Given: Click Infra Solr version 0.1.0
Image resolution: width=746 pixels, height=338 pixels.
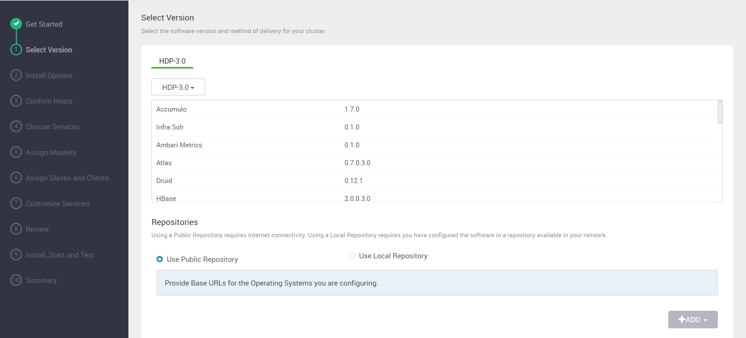Looking at the screenshot, I should pyautogui.click(x=352, y=127).
